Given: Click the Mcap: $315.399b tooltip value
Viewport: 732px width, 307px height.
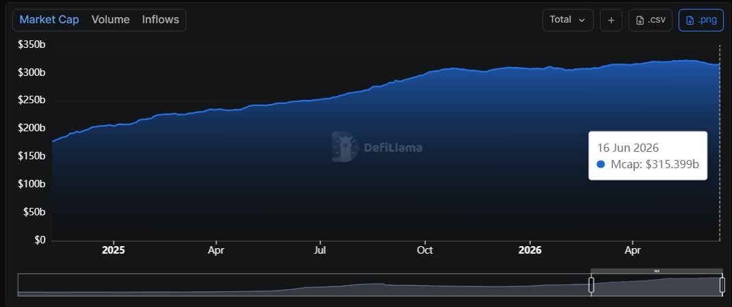Looking at the screenshot, I should click(x=655, y=164).
